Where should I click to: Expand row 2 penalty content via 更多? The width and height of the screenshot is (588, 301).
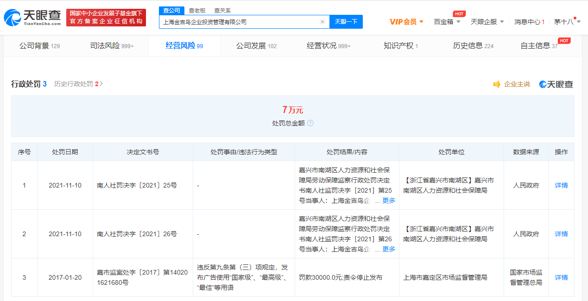coord(389,249)
